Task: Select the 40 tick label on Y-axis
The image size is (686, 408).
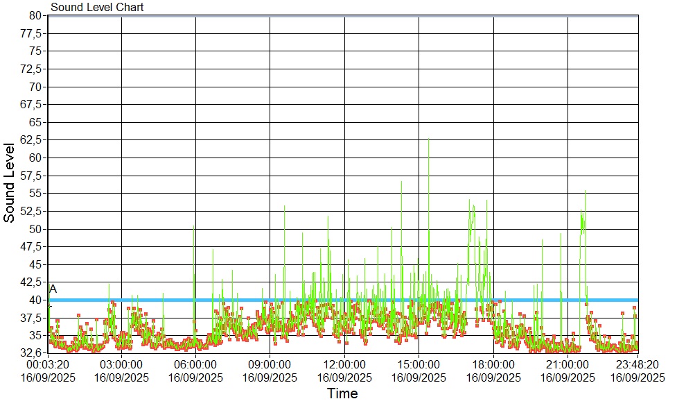Action: coord(36,300)
